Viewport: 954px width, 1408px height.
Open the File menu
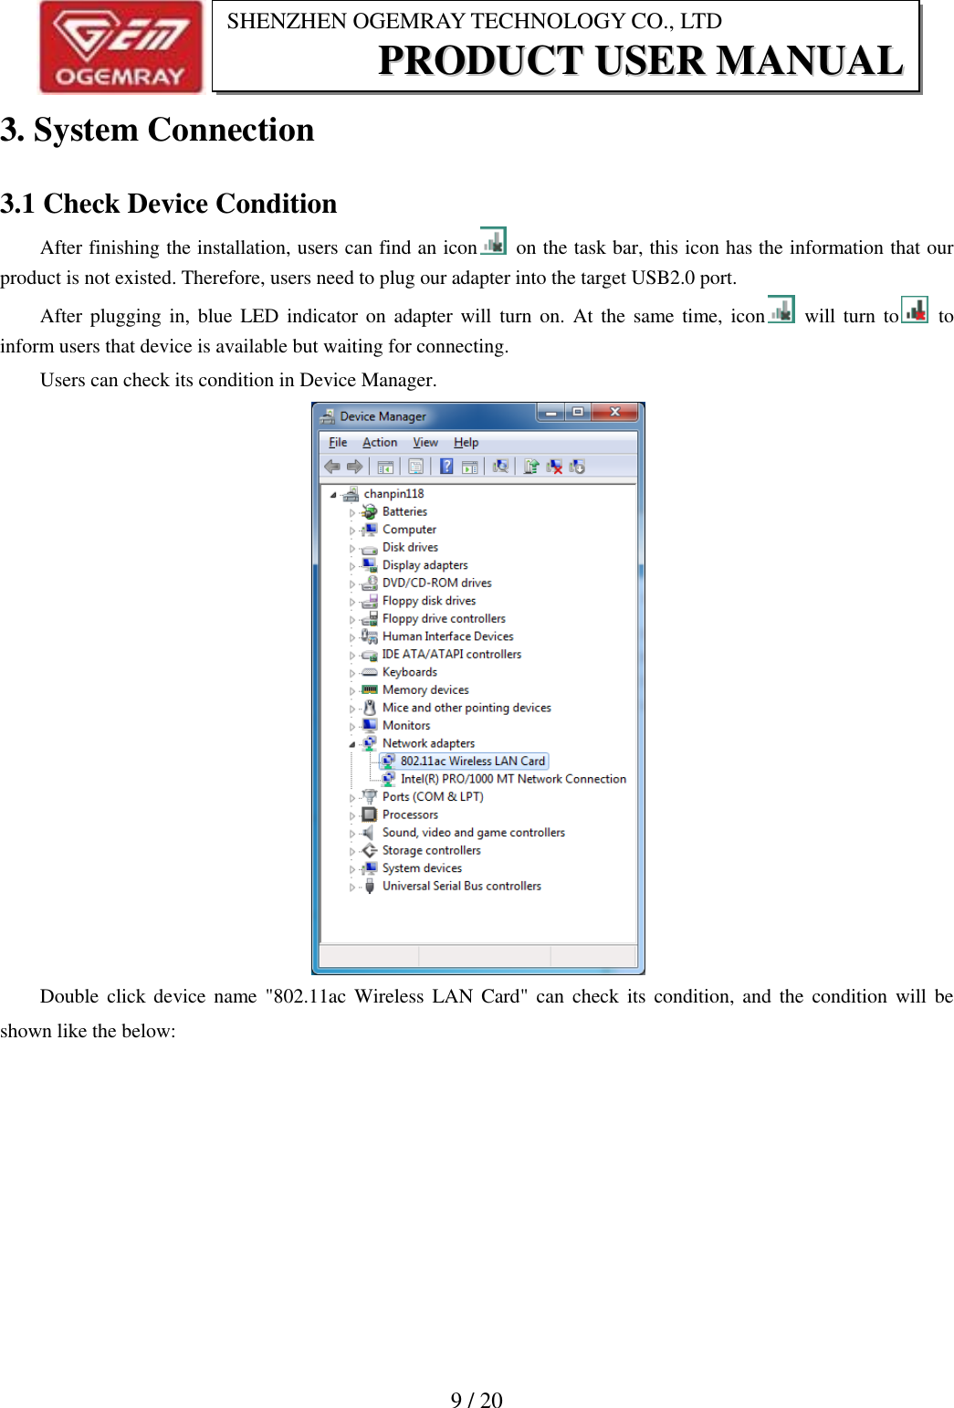pos(338,443)
